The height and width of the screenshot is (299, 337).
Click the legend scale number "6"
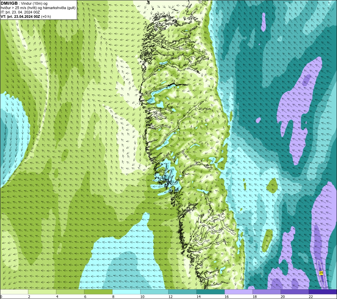85,297
